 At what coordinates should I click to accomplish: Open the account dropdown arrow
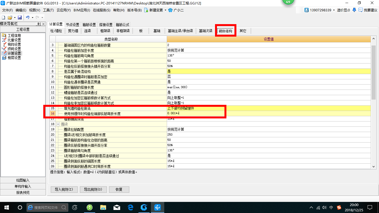click(x=334, y=10)
